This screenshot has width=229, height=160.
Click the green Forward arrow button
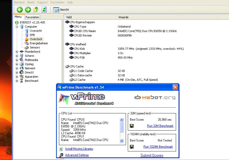(x=28, y=10)
